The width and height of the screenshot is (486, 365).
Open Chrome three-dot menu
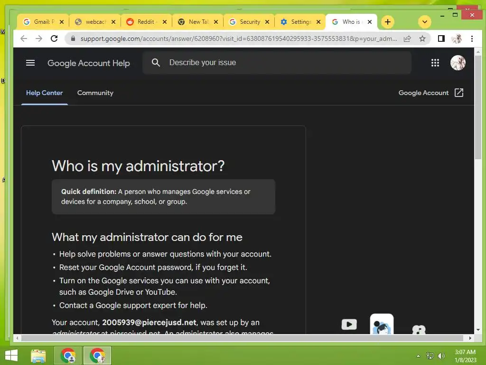tap(472, 38)
